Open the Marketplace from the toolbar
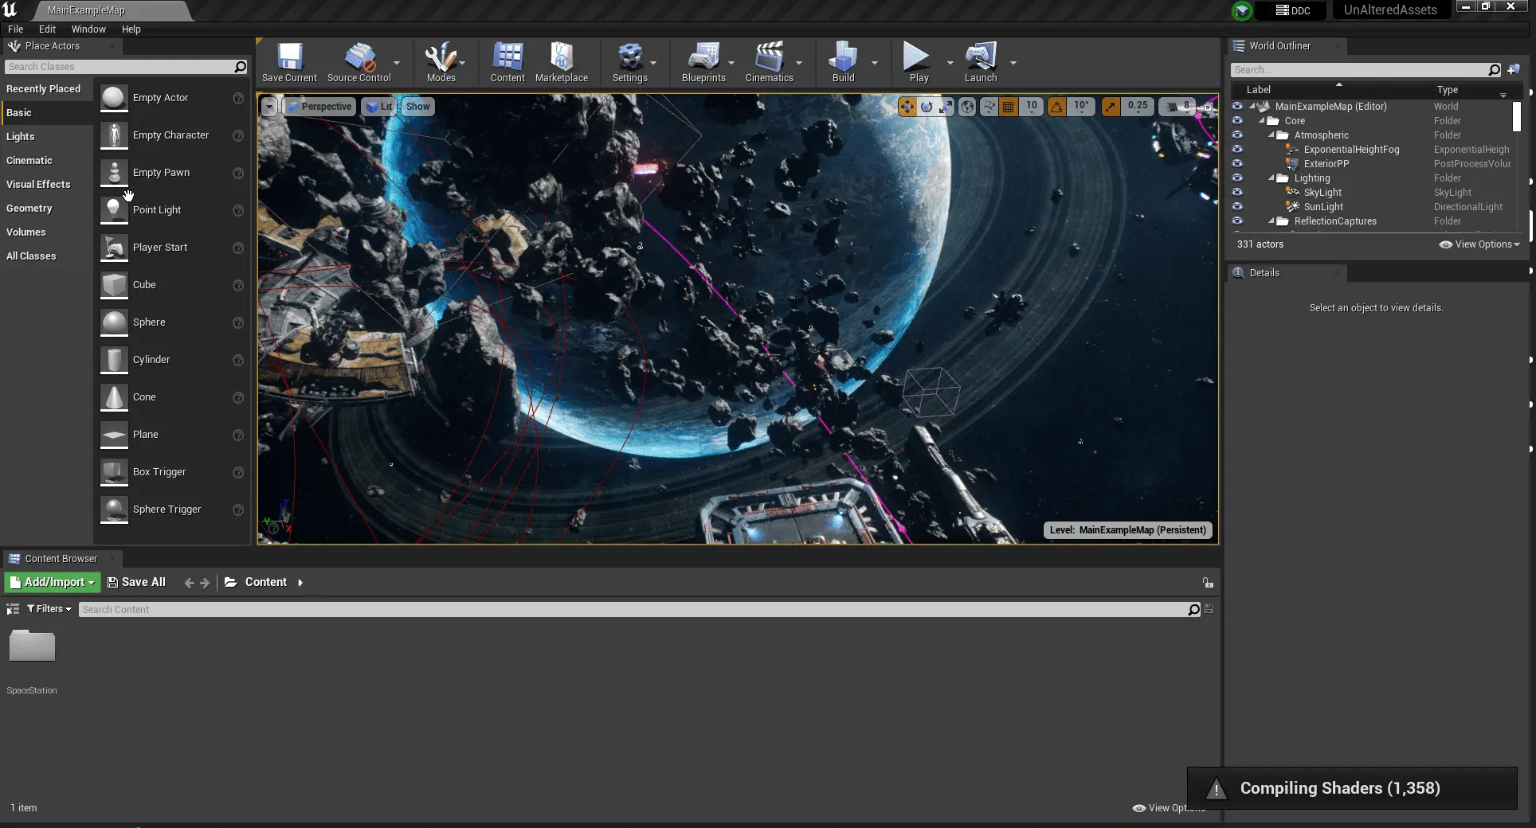 click(x=561, y=62)
